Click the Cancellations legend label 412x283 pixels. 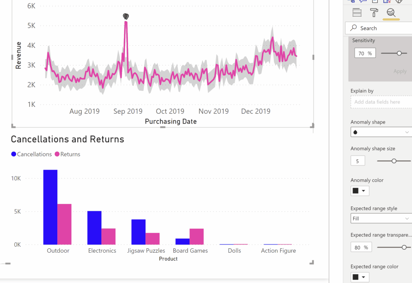pos(34,154)
